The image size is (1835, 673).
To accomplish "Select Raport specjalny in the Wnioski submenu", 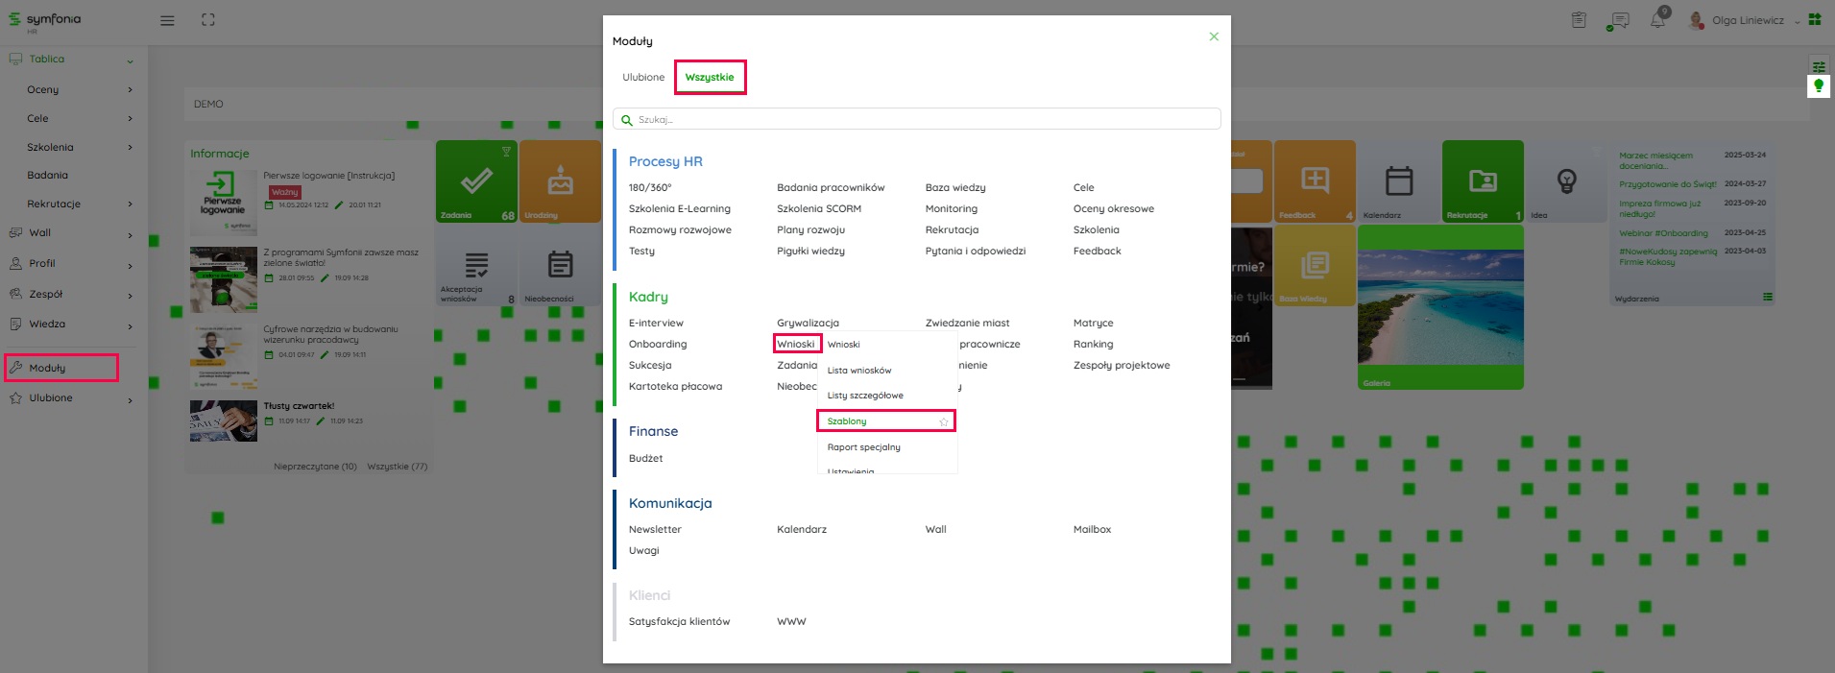I will tap(863, 447).
